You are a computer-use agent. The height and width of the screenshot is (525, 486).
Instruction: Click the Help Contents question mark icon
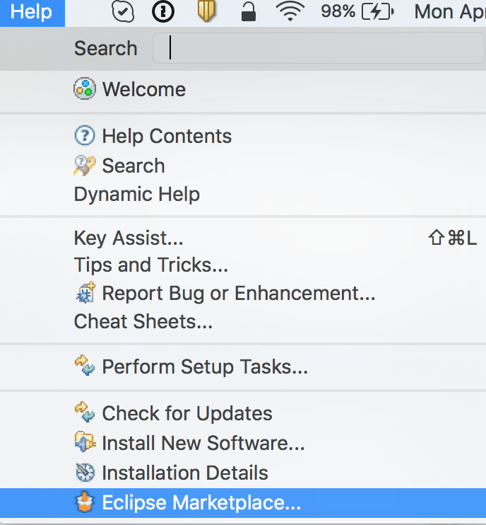coord(85,136)
